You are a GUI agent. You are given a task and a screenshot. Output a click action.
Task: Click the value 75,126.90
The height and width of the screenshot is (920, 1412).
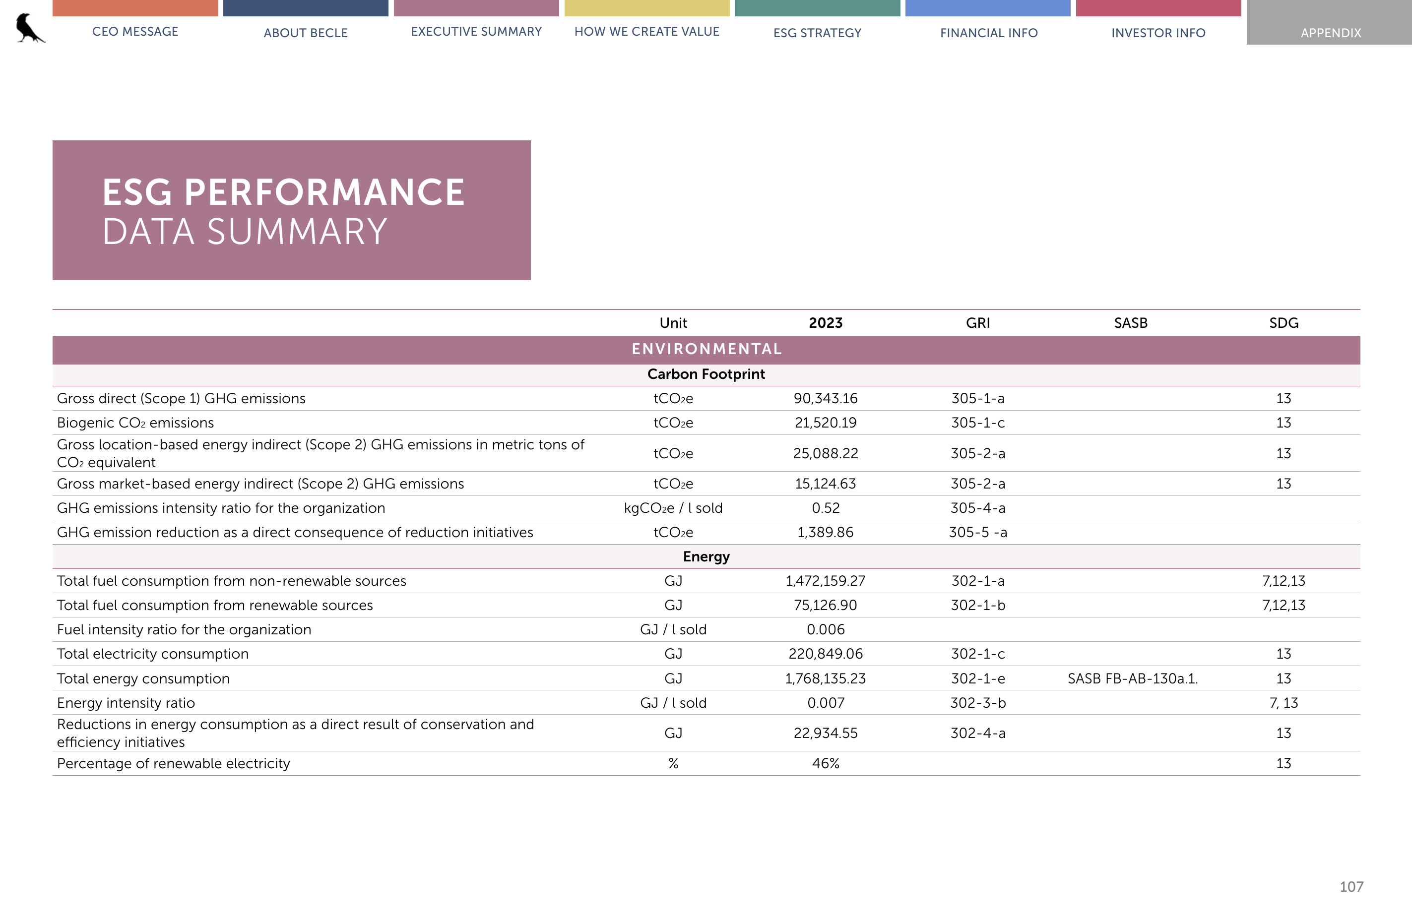[x=825, y=606]
